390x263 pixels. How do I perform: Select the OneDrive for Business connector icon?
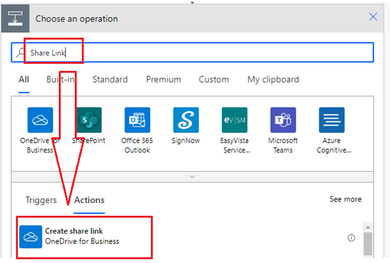click(40, 120)
